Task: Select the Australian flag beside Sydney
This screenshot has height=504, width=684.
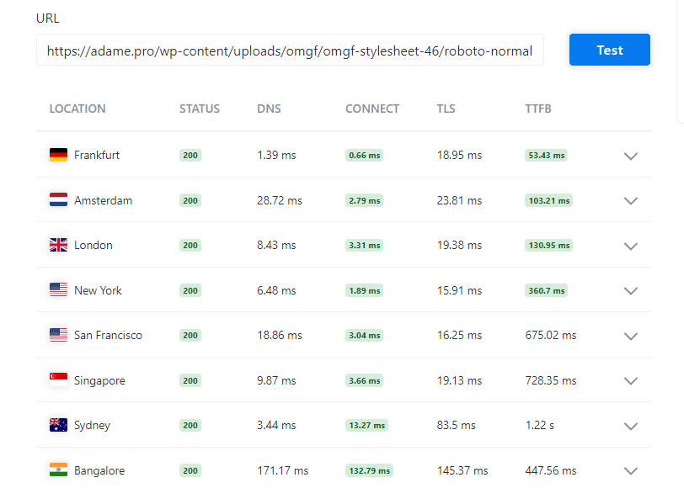Action: [x=58, y=425]
